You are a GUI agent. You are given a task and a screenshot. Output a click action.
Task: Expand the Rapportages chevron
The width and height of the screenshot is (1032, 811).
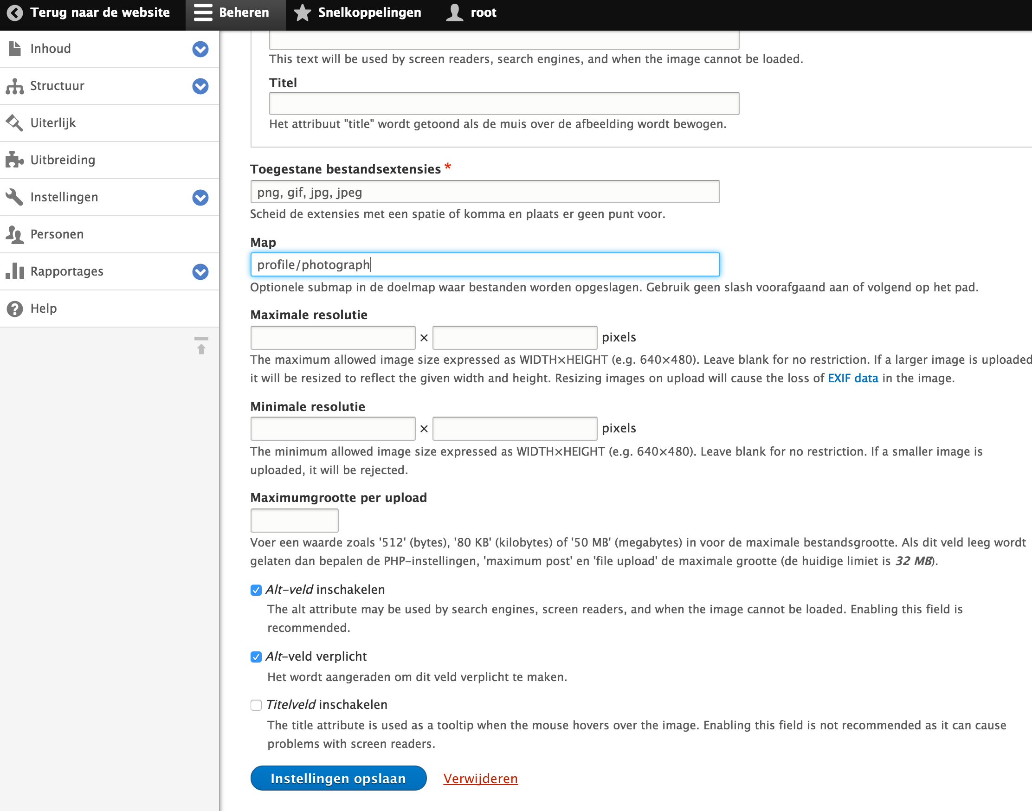click(x=200, y=272)
